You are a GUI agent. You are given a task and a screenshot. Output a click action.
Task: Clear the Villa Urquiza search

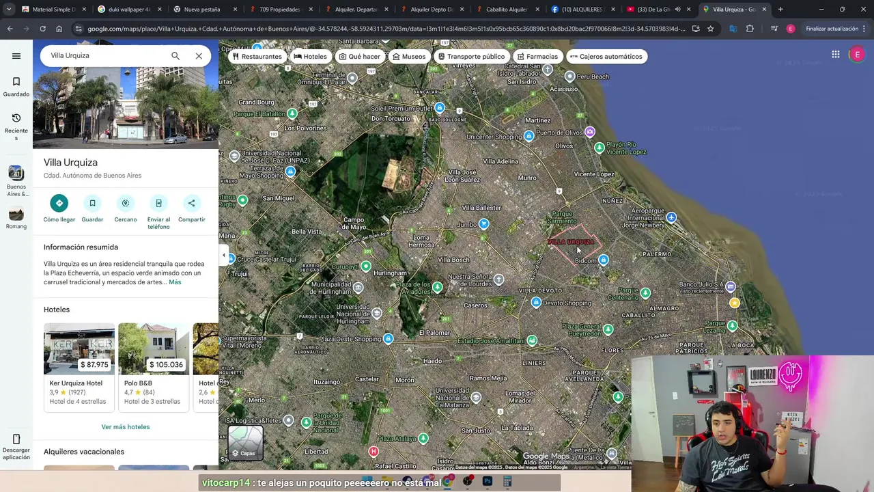pyautogui.click(x=199, y=56)
